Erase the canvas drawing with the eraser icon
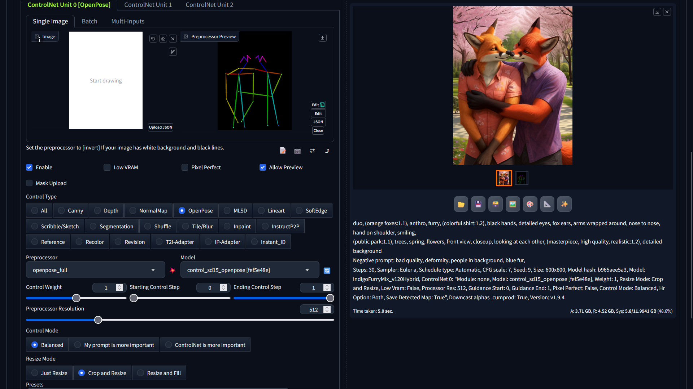This screenshot has height=389, width=693. (x=163, y=39)
